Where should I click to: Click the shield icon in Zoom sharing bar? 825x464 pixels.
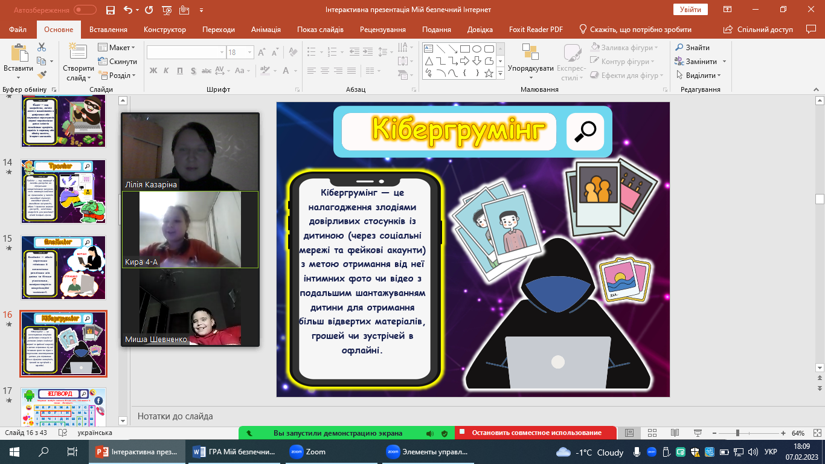coord(445,433)
